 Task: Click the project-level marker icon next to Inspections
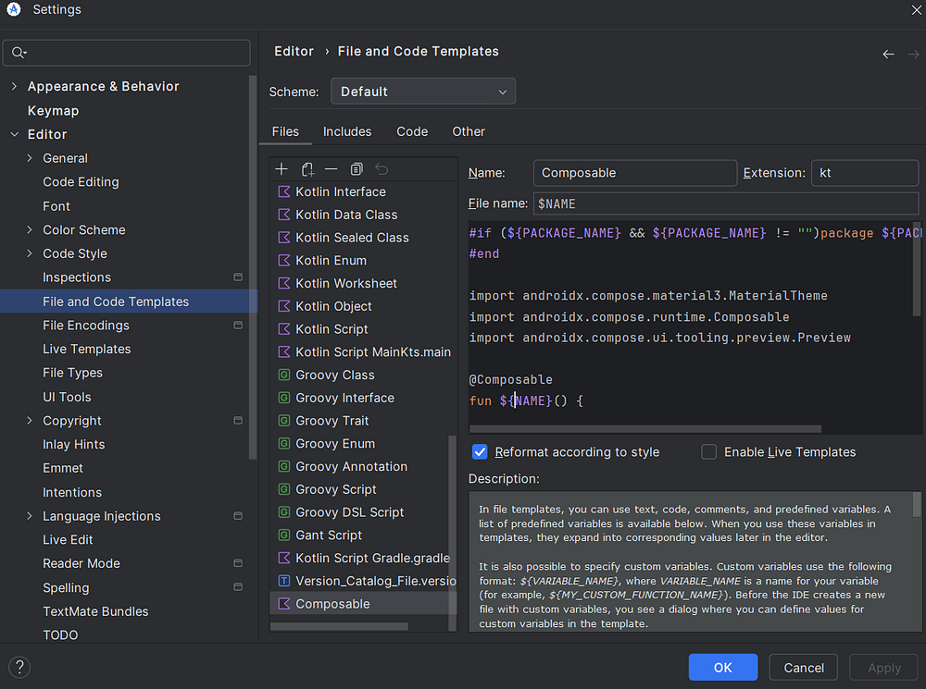pos(238,277)
